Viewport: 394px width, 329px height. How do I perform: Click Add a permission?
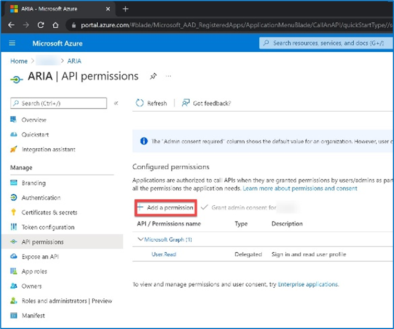166,208
